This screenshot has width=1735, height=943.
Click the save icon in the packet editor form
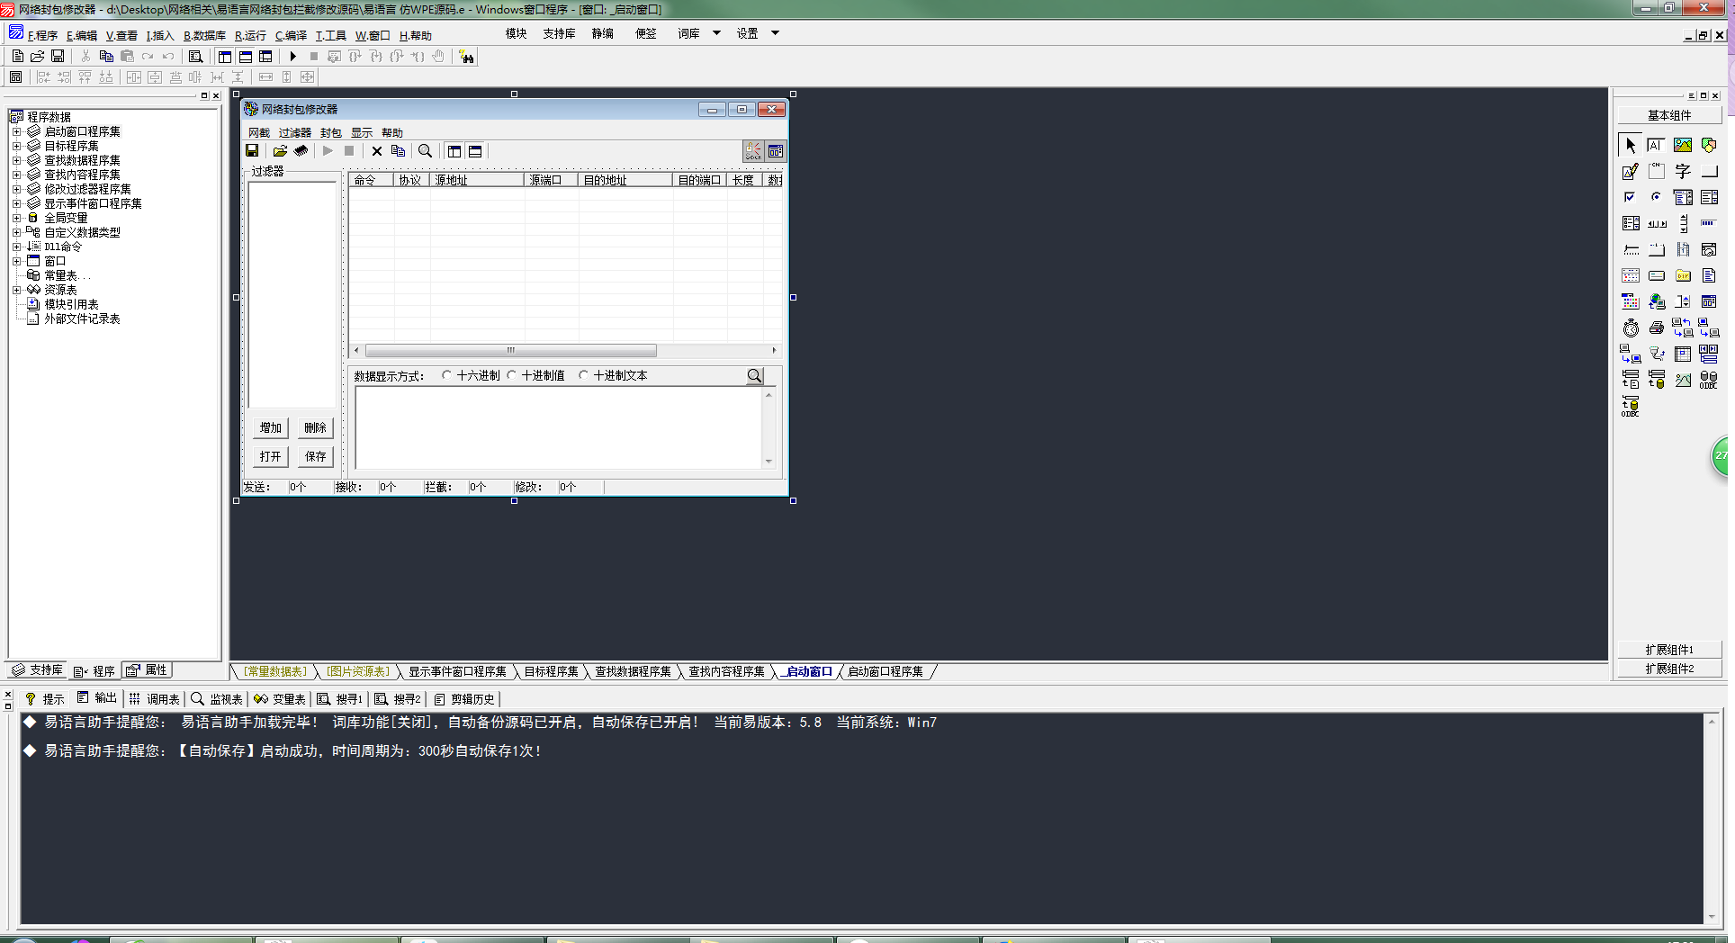pos(252,151)
